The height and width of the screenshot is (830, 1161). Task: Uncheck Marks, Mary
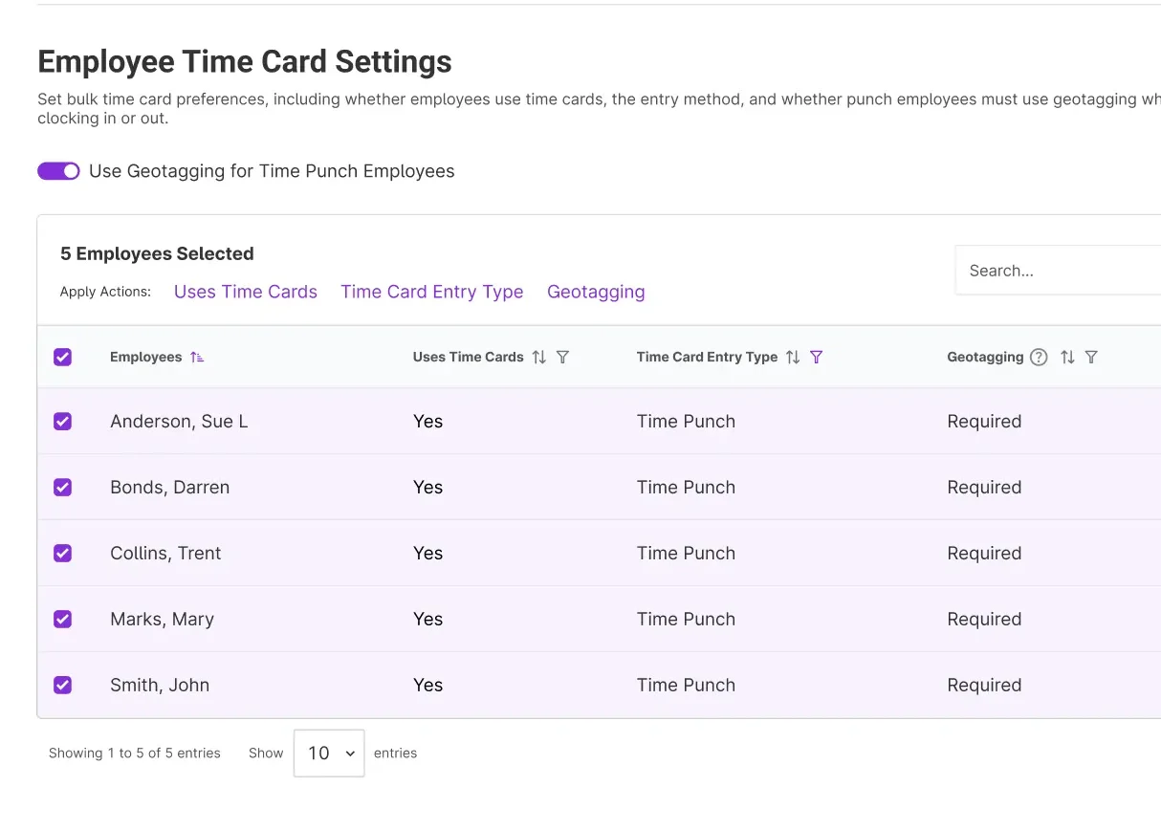pyautogui.click(x=62, y=619)
